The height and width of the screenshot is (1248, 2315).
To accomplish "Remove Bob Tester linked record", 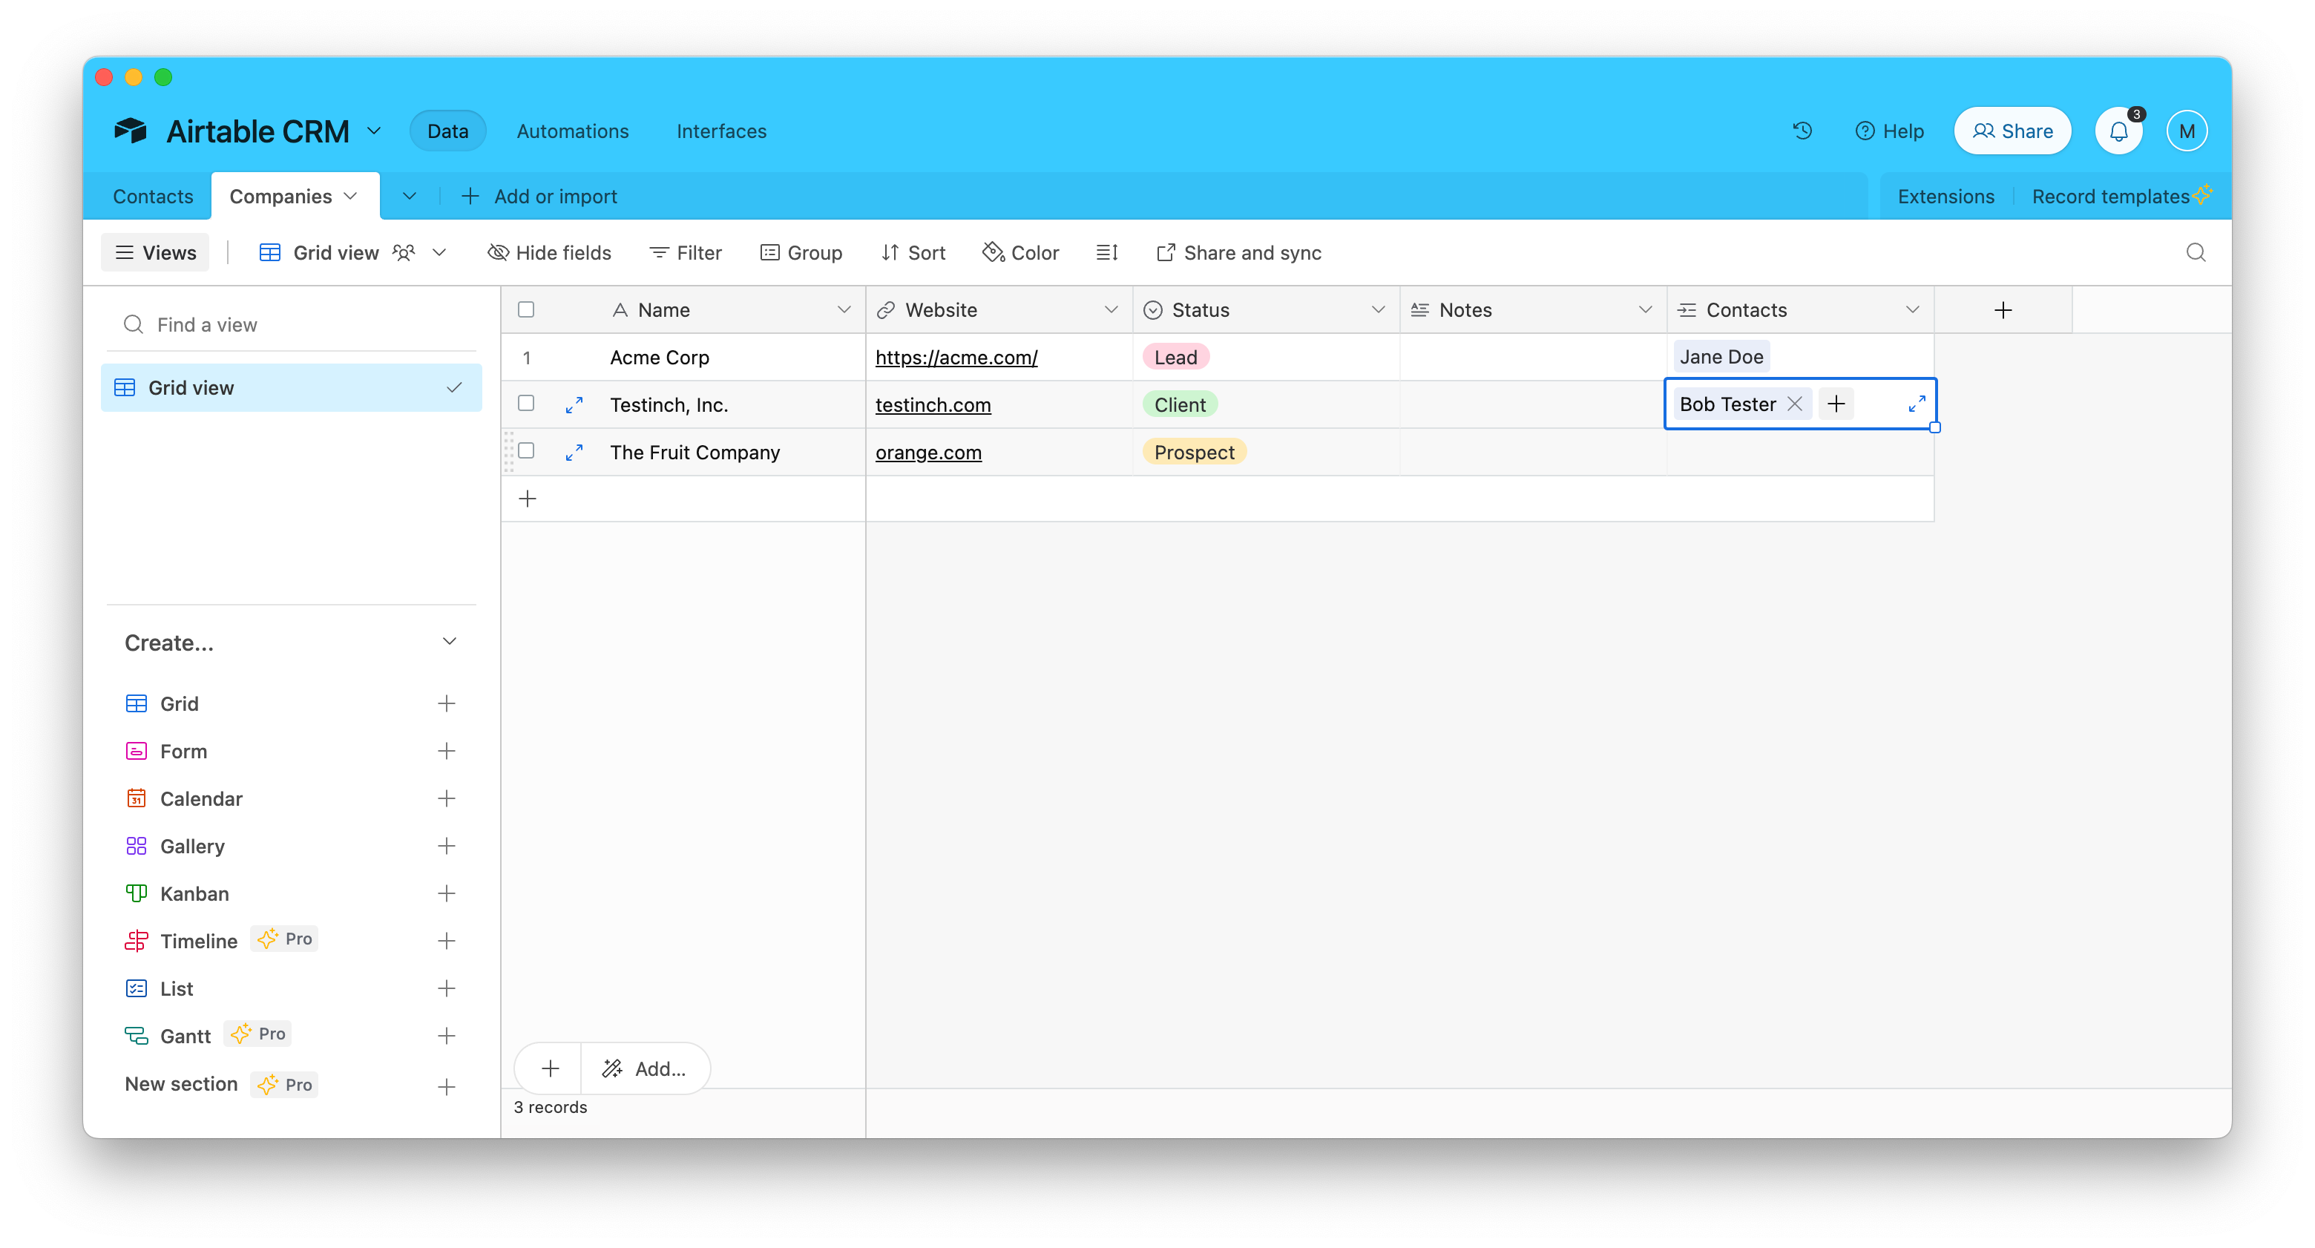I will (1794, 404).
